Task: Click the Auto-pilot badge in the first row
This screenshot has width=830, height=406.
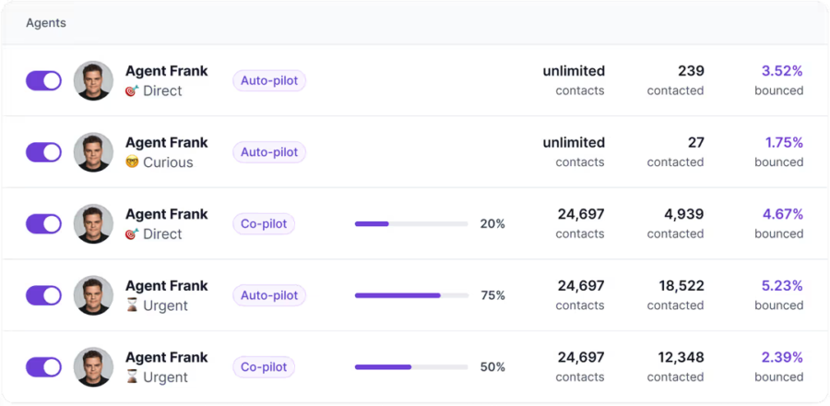Action: [269, 80]
